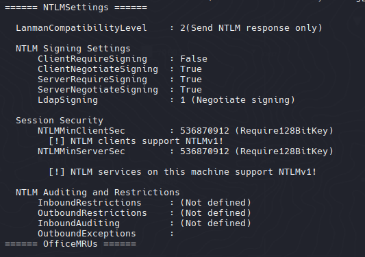Click the NTLMMinServerSec label
Screen dimensions: 365x257
(81, 151)
